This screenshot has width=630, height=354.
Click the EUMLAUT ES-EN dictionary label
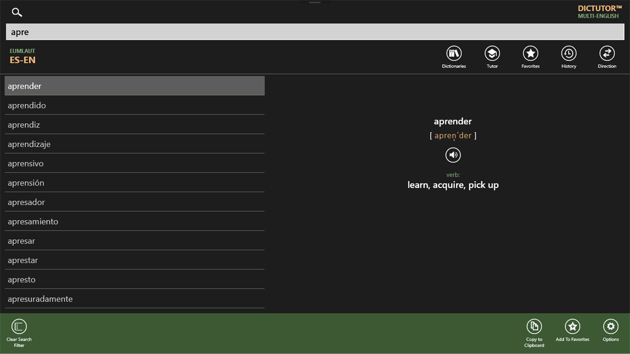click(x=23, y=56)
